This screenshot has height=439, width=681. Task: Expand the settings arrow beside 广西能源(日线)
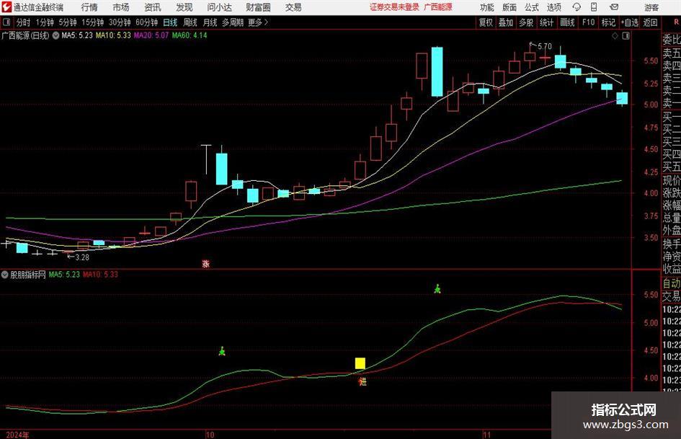coord(55,35)
